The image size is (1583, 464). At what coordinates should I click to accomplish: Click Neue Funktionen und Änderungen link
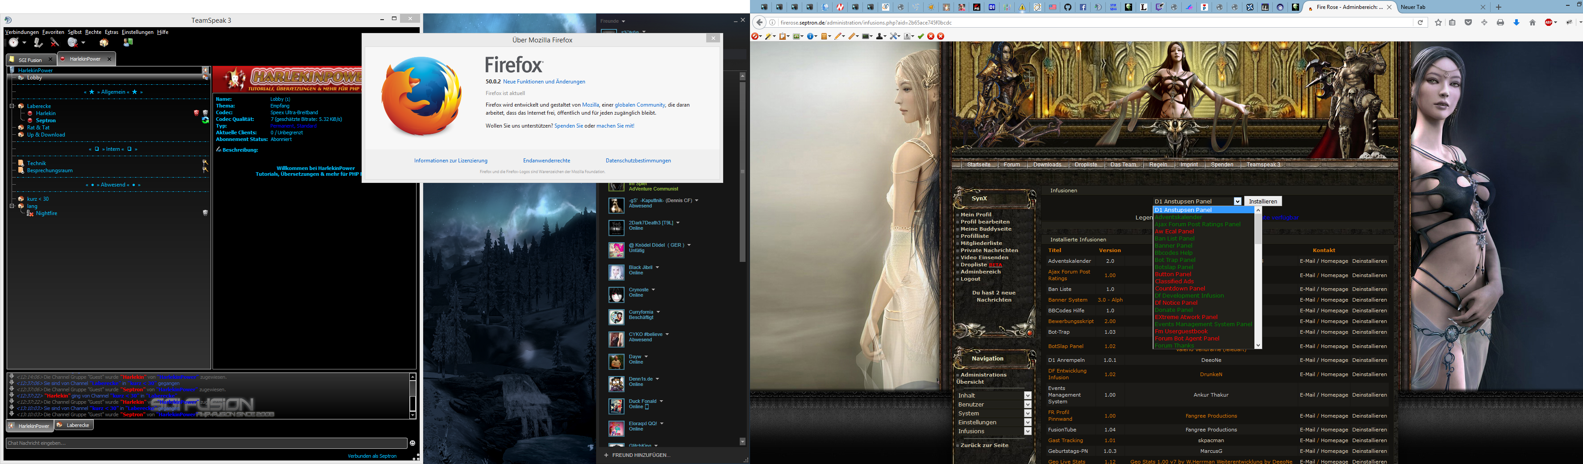click(x=544, y=82)
